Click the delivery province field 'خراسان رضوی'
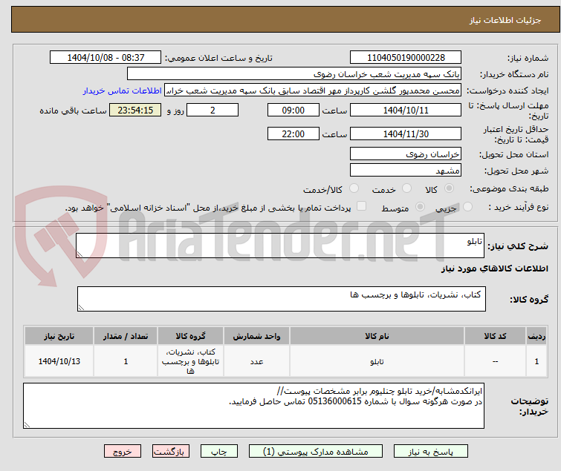The height and width of the screenshot is (471, 561). pos(406,154)
